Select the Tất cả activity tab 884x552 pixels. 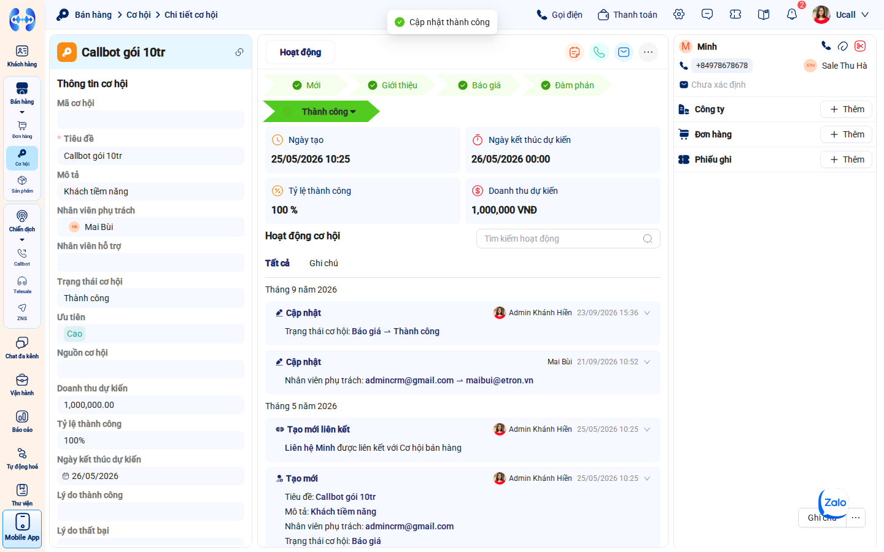(x=277, y=263)
